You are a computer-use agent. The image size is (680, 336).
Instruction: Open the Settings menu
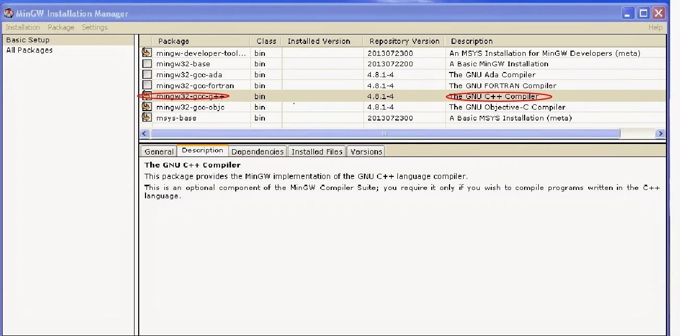94,27
